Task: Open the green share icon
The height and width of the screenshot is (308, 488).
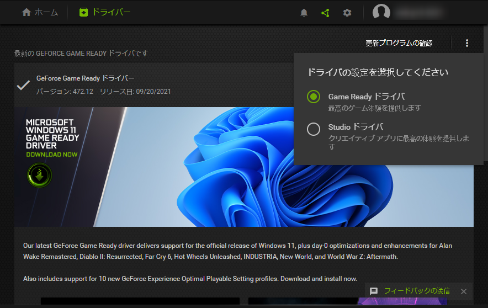Action: tap(325, 13)
